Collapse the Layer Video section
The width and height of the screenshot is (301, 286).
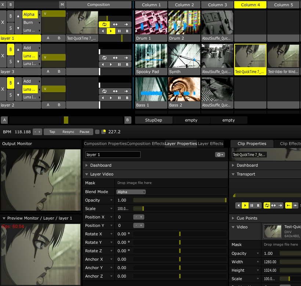87,174
